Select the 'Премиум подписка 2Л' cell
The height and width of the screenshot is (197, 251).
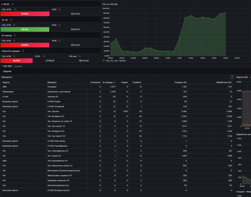pos(67,180)
